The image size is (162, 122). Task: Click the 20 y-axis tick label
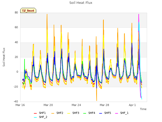[x=16, y=57]
